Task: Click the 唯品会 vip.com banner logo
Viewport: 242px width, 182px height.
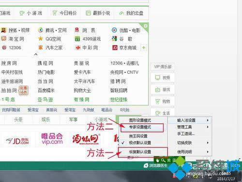Action: click(x=52, y=139)
